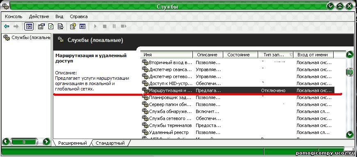The width and height of the screenshot is (357, 157).
Task: Switch to the Расширенный tab
Action: click(x=73, y=143)
